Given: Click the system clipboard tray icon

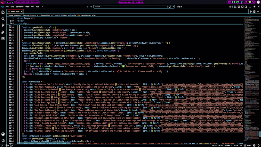Looking at the screenshot, I should coord(229,2).
